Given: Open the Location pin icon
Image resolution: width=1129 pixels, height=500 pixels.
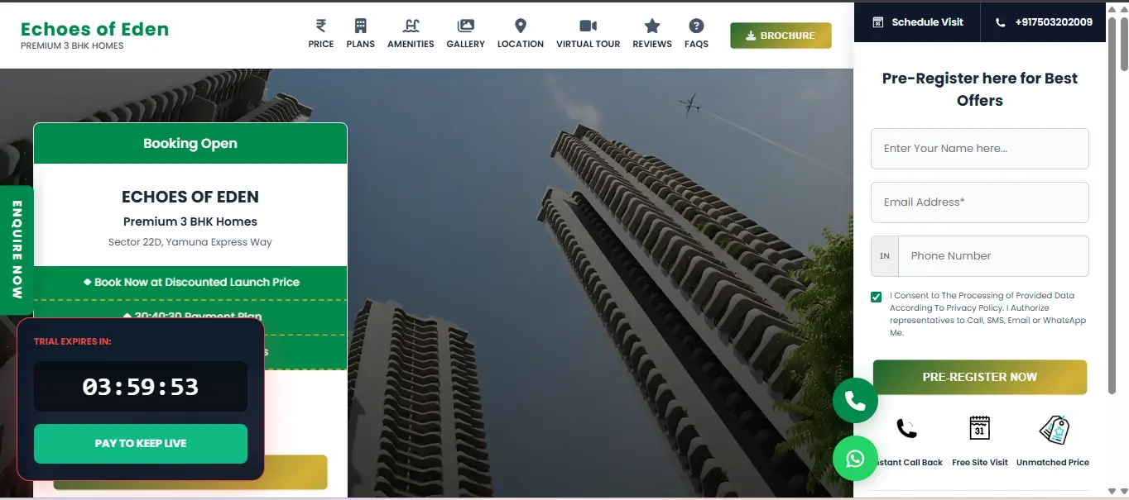Looking at the screenshot, I should (521, 26).
